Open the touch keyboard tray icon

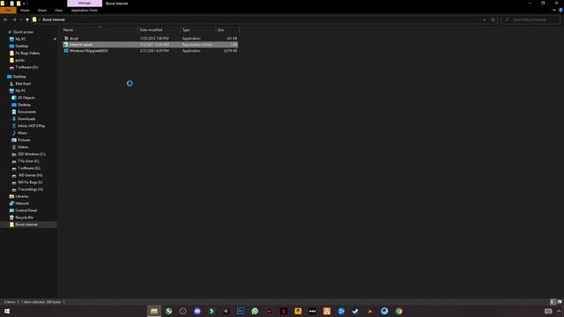548,311
